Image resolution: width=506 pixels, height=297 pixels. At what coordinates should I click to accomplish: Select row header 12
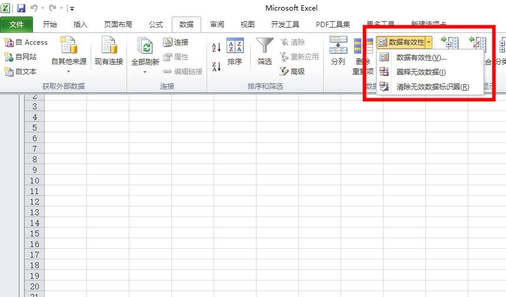pos(35,202)
